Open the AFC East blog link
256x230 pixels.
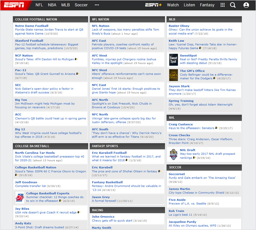pyautogui.click(x=99, y=41)
